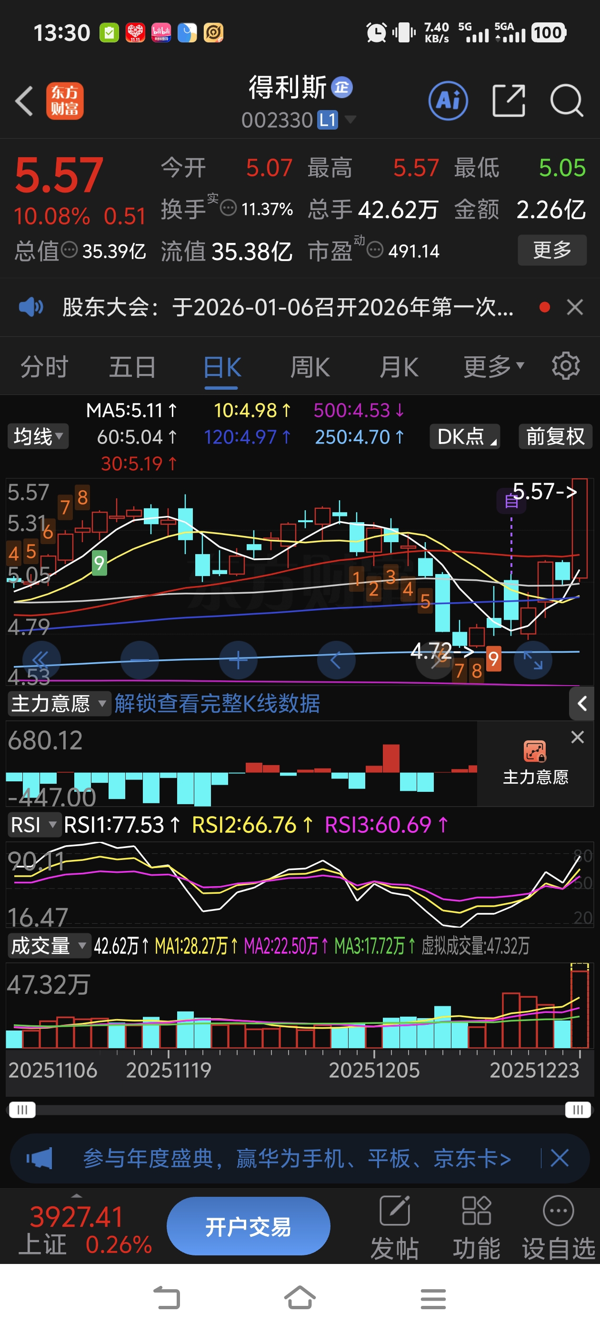600x1334 pixels.
Task: Select the 日K tab
Action: click(222, 367)
